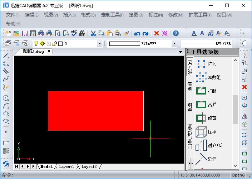Open the 三维动态观察 palette tab

[x=190, y=136]
